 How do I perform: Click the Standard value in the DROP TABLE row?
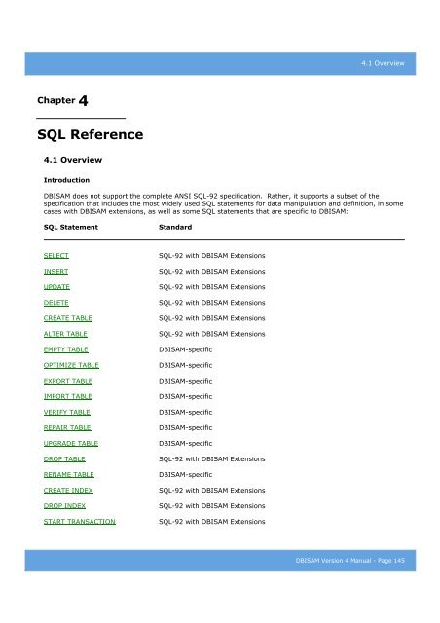point(212,458)
